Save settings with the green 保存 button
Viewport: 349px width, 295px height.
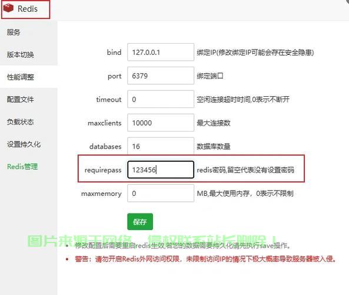140,222
